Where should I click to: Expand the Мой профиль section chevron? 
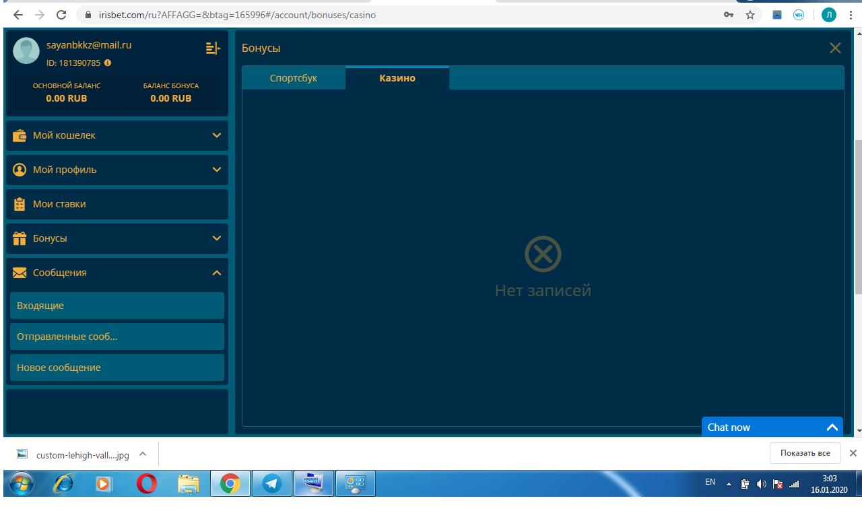click(x=217, y=170)
